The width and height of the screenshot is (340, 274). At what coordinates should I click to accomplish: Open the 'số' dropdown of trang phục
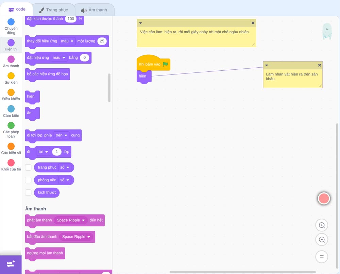click(x=65, y=167)
